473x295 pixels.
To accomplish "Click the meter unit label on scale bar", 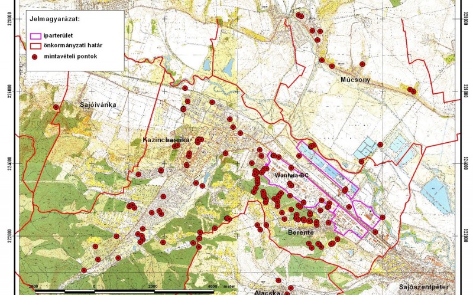I will (229, 286).
